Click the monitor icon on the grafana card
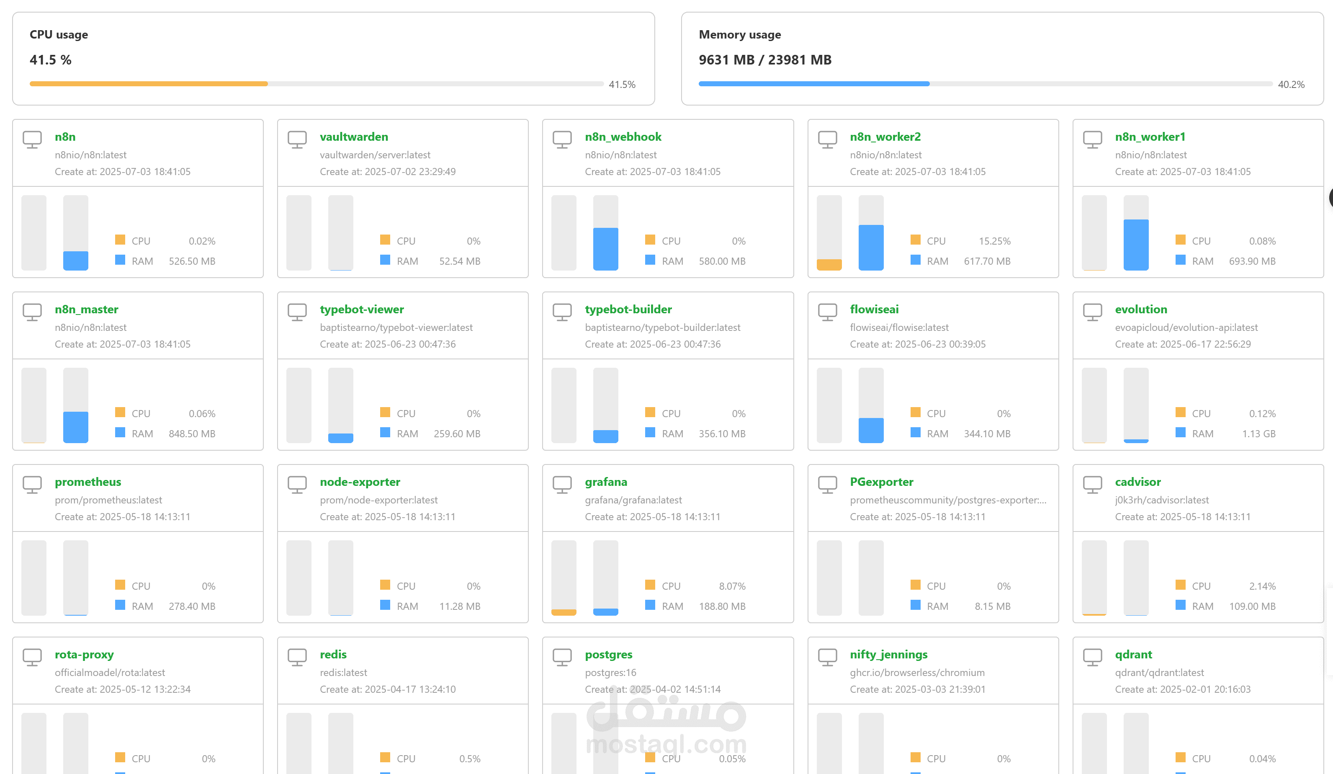This screenshot has width=1333, height=774. pos(562,485)
